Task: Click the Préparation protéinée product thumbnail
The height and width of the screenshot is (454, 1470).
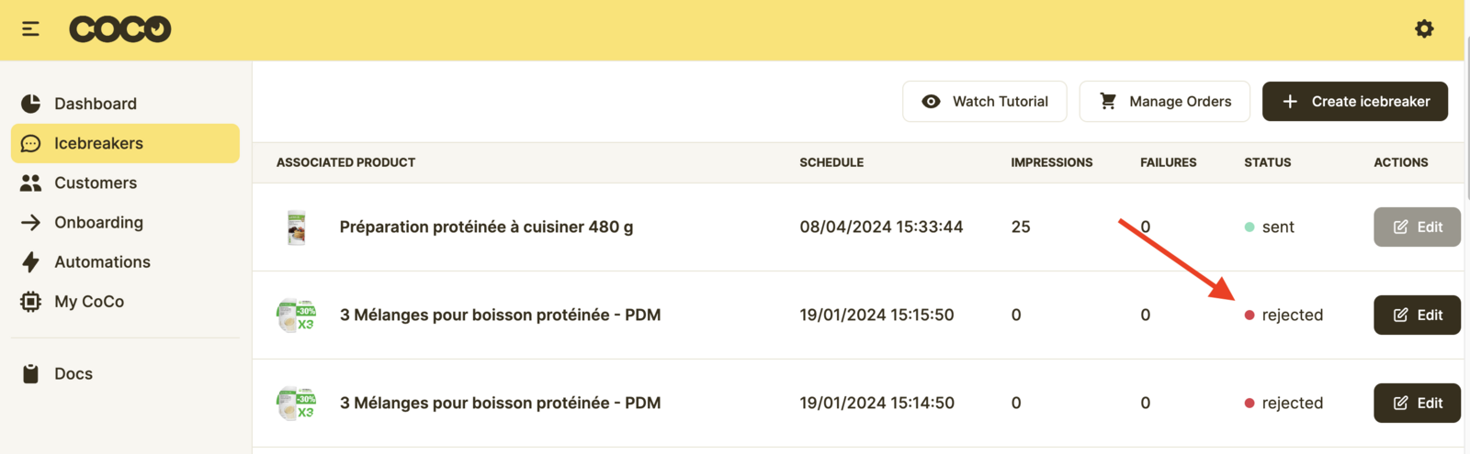Action: coord(297,227)
